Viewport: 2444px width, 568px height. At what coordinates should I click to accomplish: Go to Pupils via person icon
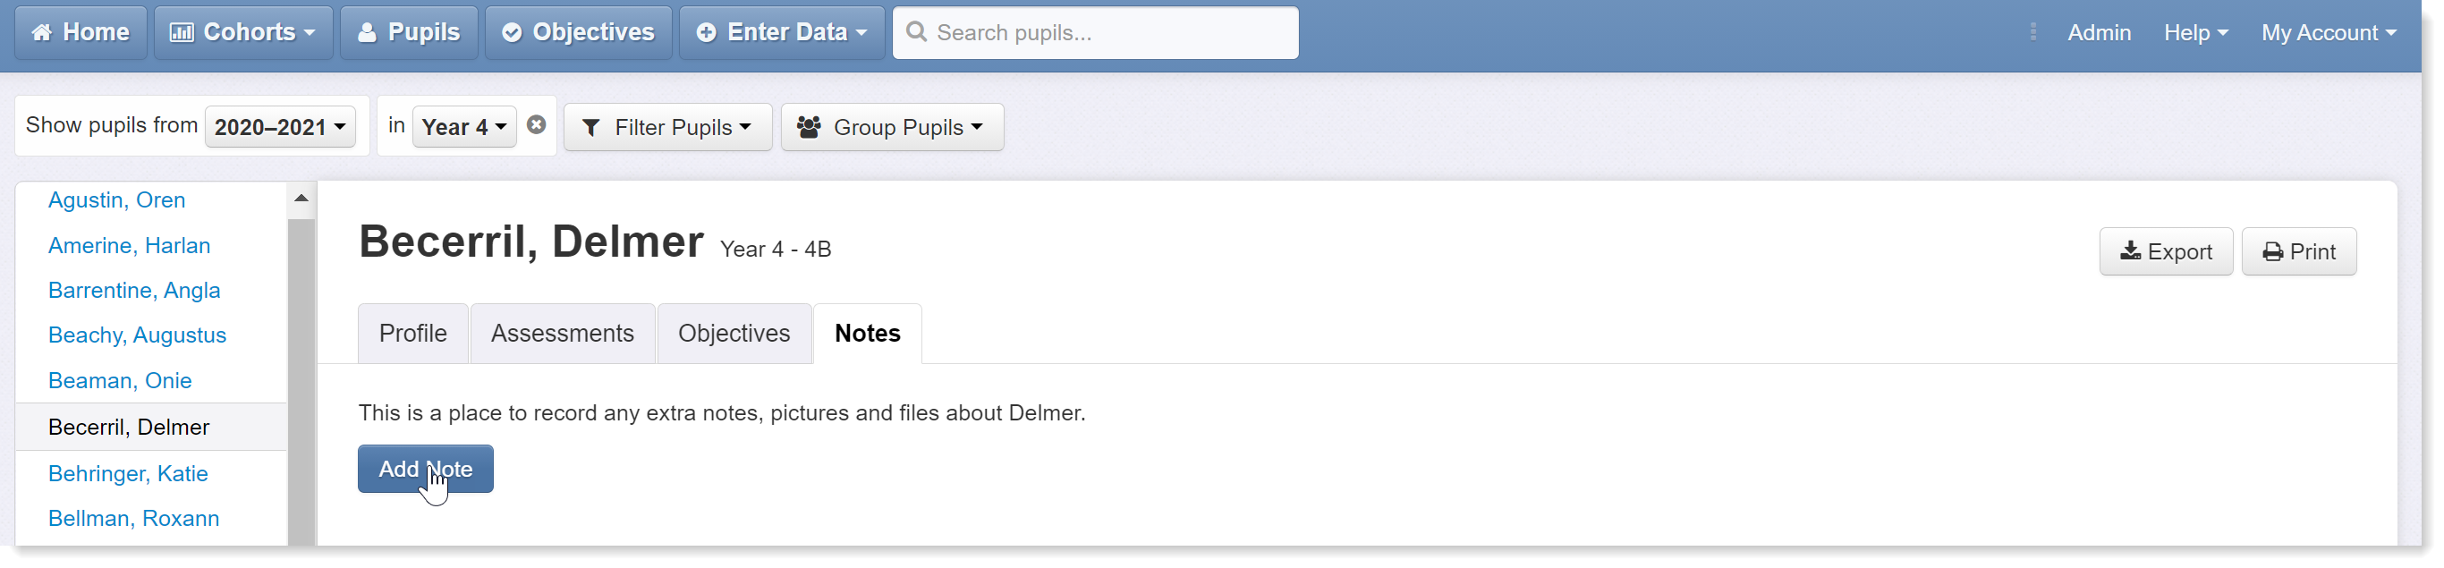point(367,32)
